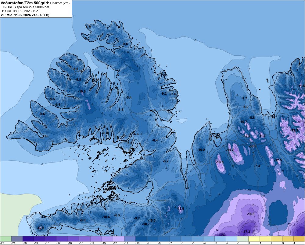Click the temperature value -6.2

click(x=163, y=73)
